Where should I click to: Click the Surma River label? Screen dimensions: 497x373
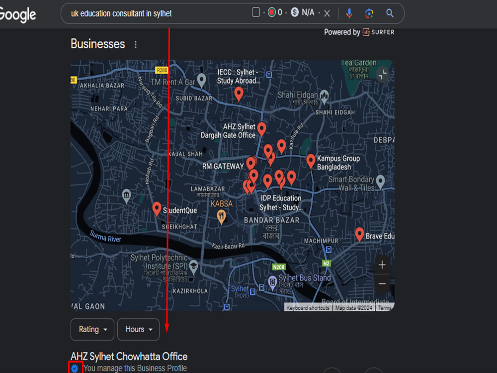tap(105, 236)
